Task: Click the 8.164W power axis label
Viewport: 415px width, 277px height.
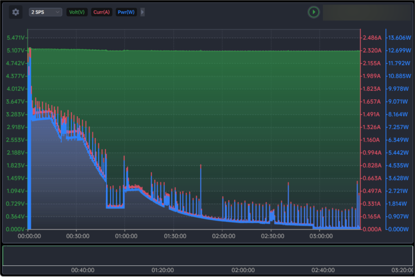Action: pos(399,114)
